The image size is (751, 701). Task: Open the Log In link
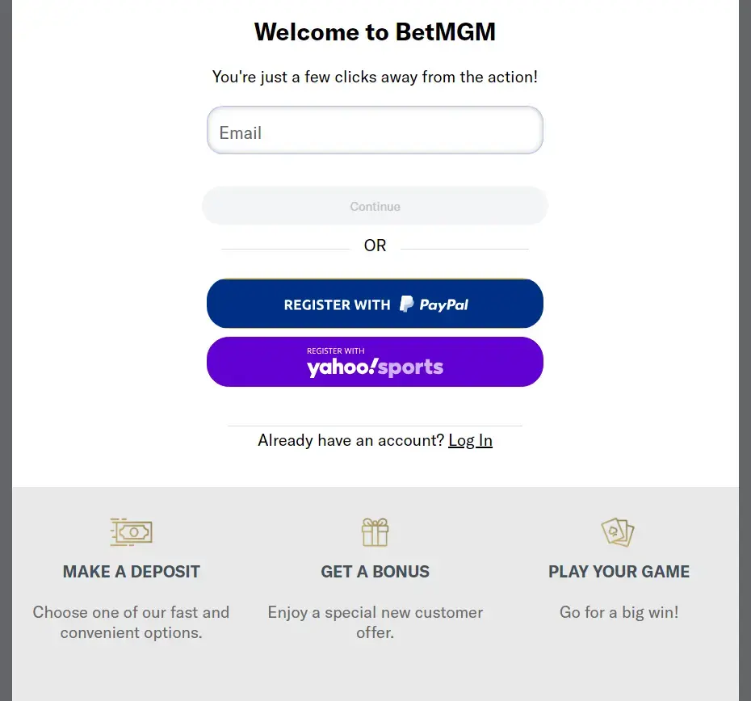click(x=470, y=440)
